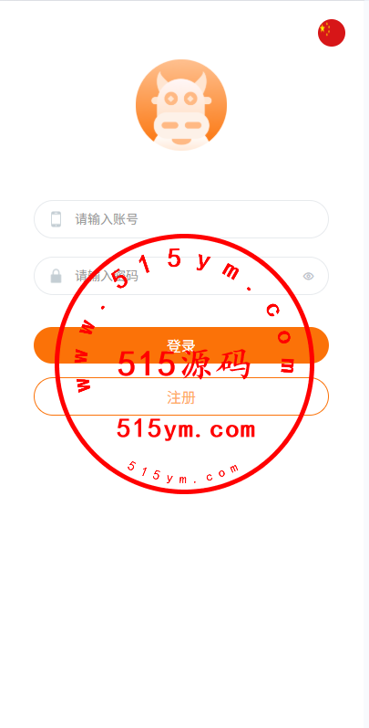The height and width of the screenshot is (728, 369).
Task: Toggle password visibility with the eye icon
Action: pyautogui.click(x=308, y=276)
